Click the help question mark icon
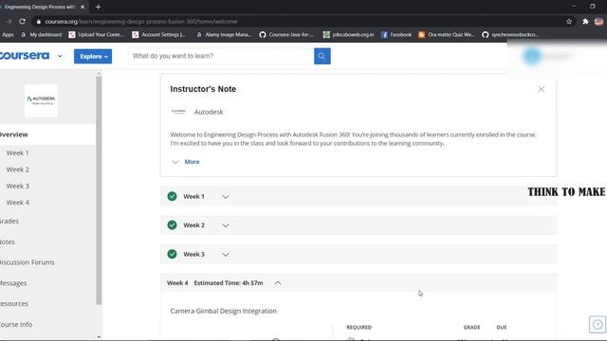 598,324
